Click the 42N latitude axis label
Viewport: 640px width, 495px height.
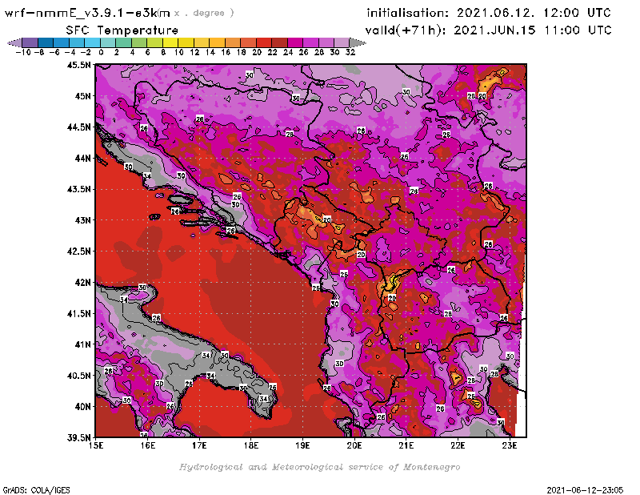(83, 283)
